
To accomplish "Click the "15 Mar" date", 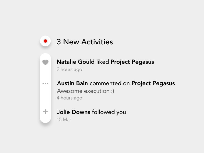I will 64,119.
